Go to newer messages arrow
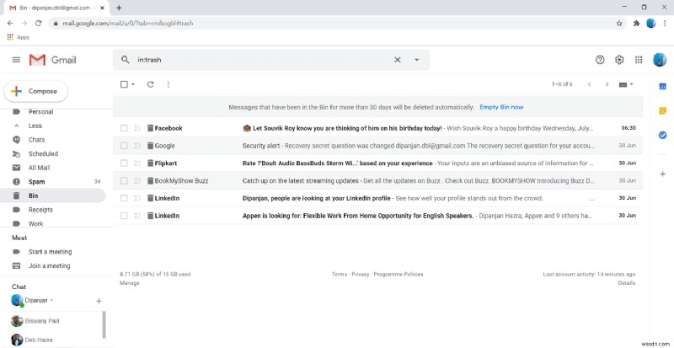This screenshot has height=348, width=674. [x=589, y=84]
